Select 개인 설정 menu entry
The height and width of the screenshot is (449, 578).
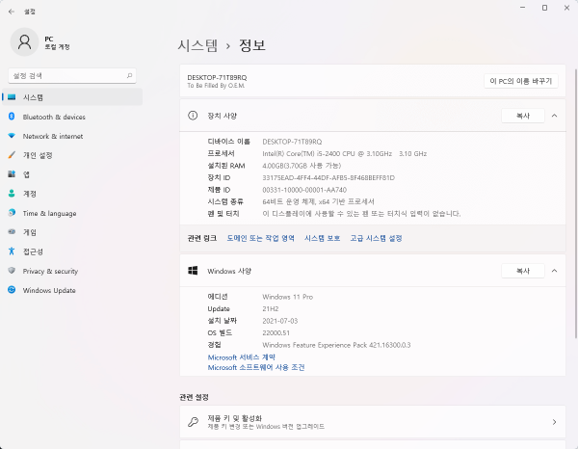72,155
